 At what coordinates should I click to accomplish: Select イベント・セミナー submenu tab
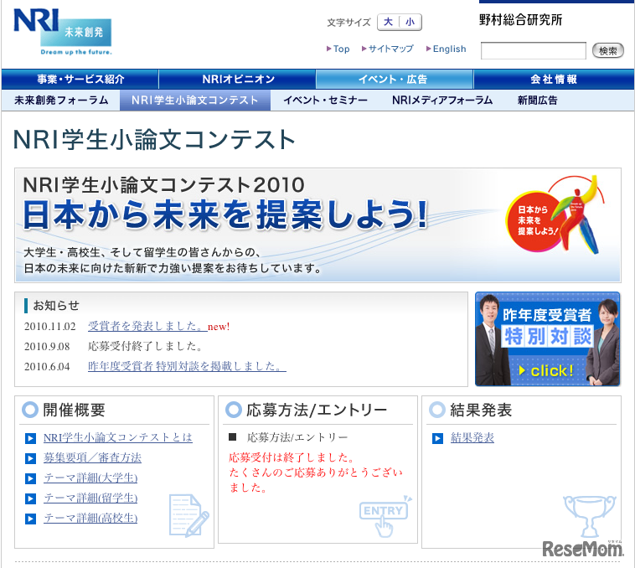[326, 100]
